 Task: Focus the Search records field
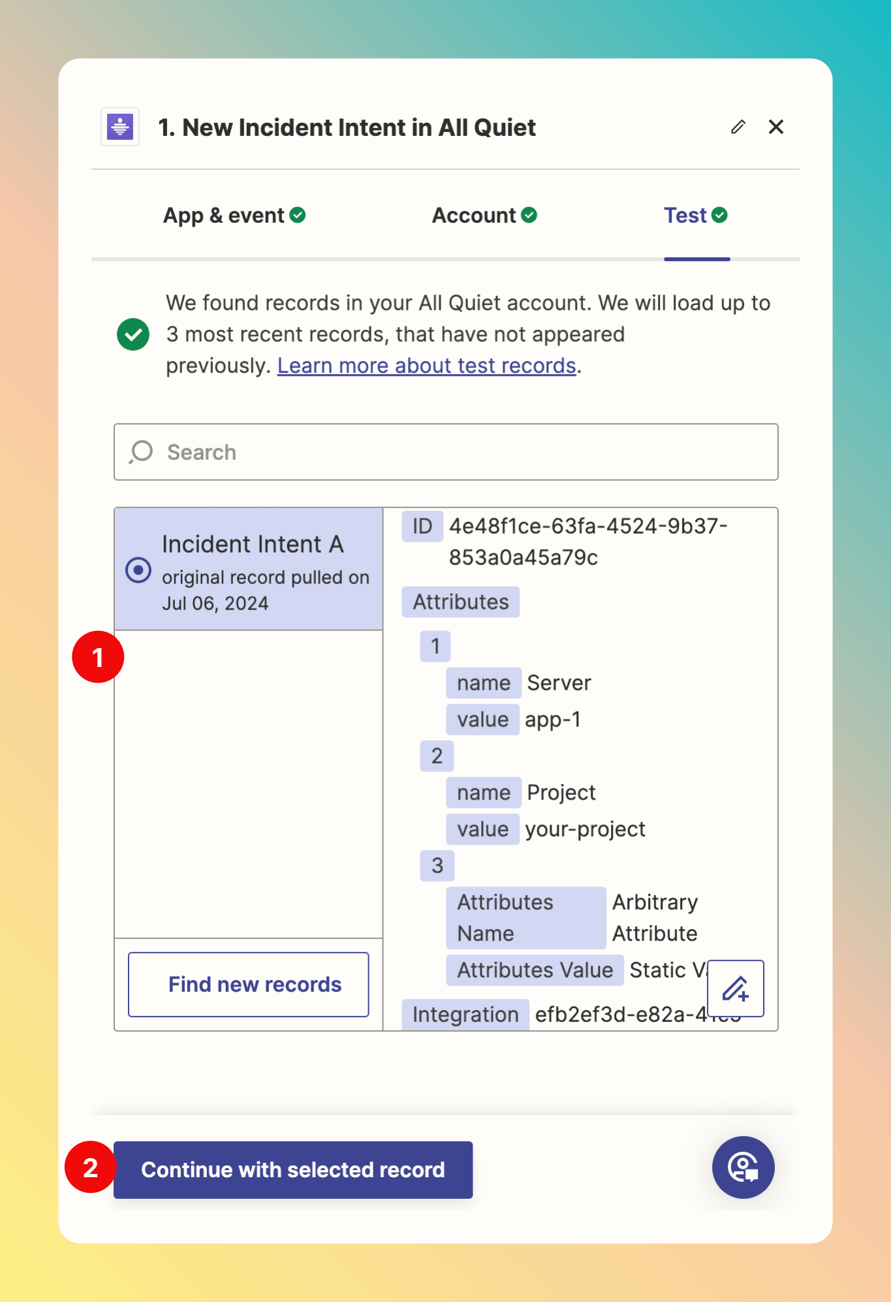tap(446, 452)
